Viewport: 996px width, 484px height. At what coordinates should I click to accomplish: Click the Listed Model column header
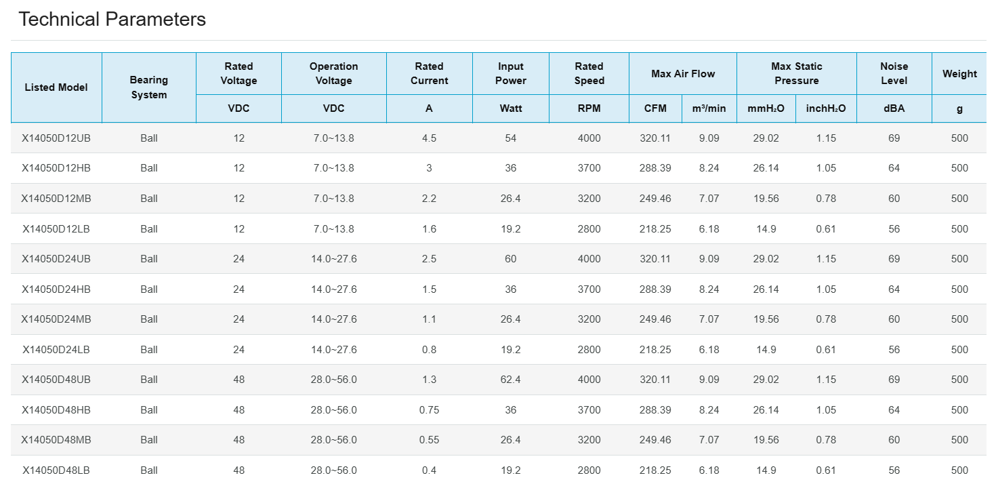pyautogui.click(x=56, y=87)
